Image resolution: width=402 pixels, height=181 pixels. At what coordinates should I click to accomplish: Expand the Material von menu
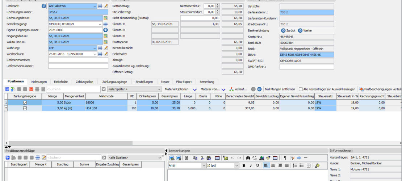tap(213, 89)
